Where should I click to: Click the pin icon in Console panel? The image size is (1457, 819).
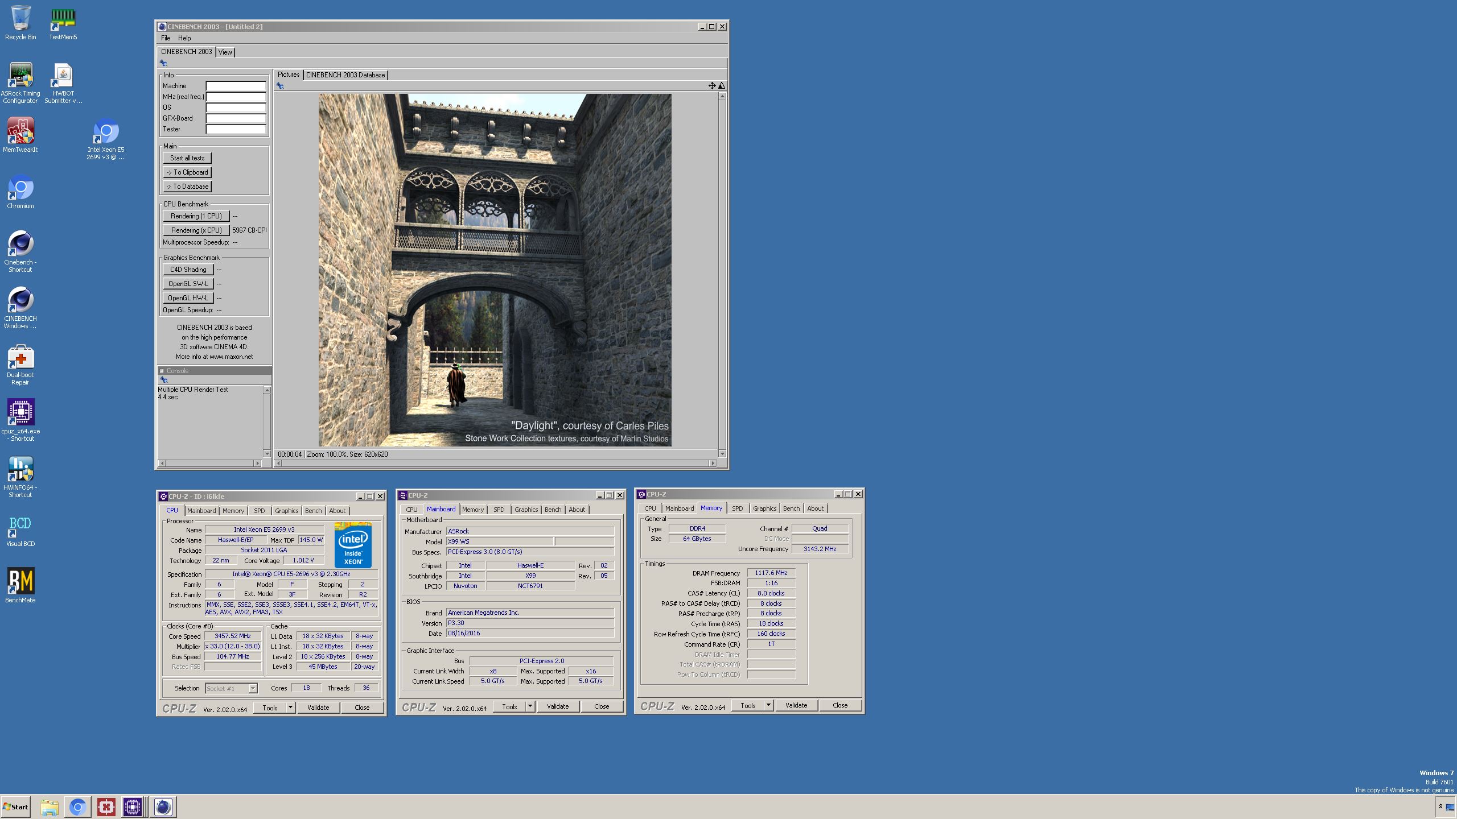click(x=164, y=380)
